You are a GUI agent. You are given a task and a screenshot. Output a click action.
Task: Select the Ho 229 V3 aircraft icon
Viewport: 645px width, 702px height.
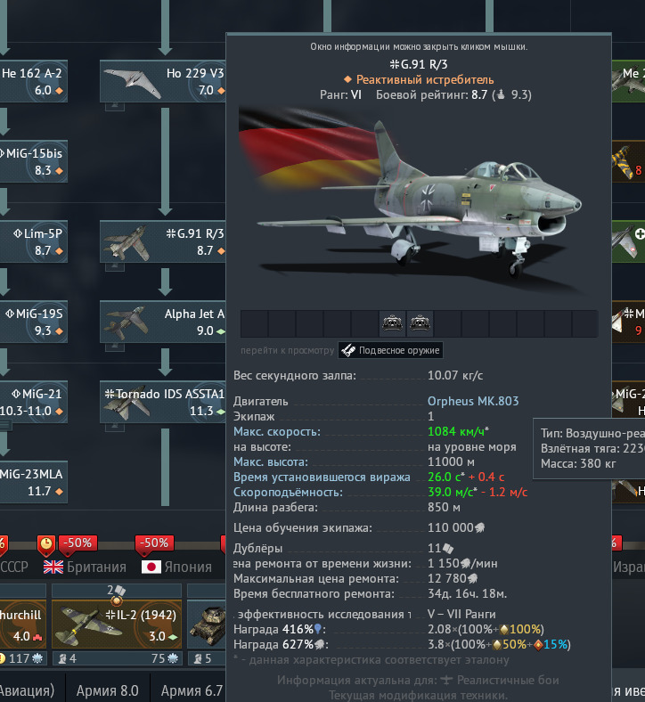tap(133, 82)
